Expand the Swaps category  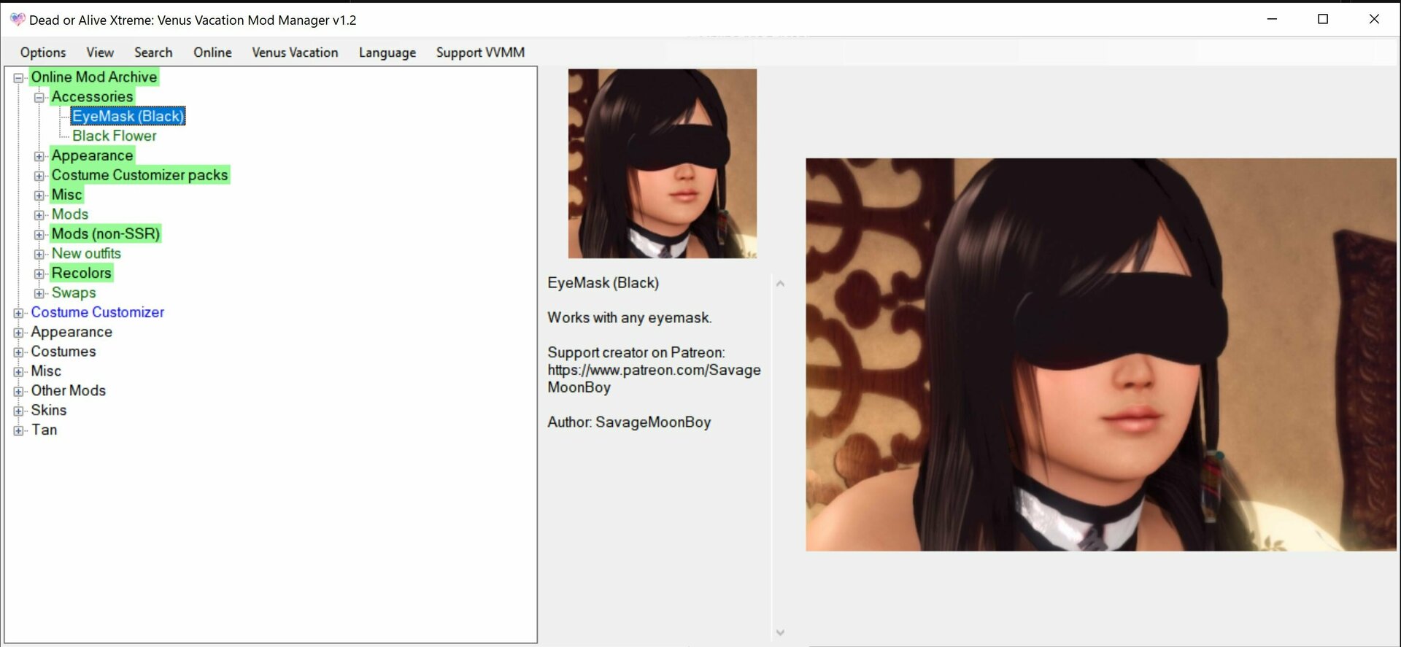point(39,293)
